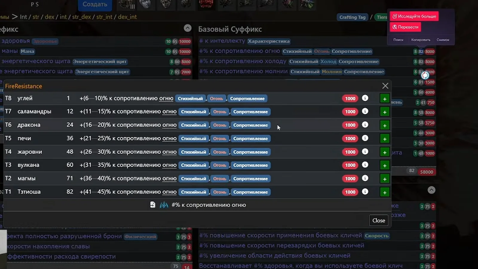Click the Close button in dialog
This screenshot has width=478, height=269.
coord(379,220)
